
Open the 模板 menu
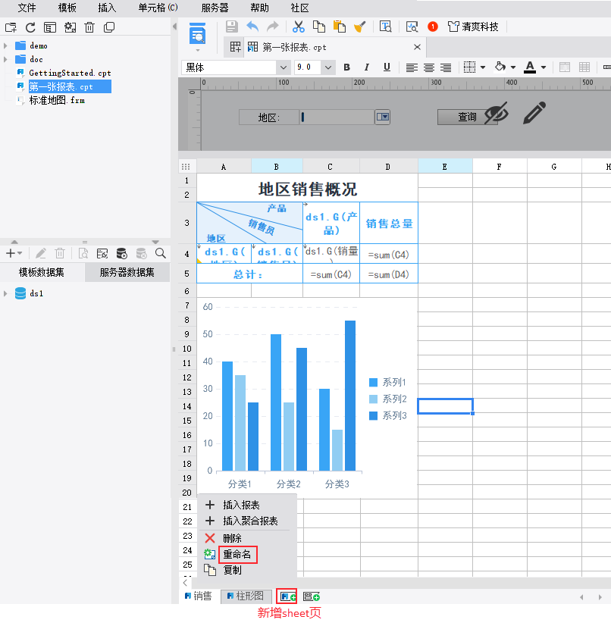67,8
